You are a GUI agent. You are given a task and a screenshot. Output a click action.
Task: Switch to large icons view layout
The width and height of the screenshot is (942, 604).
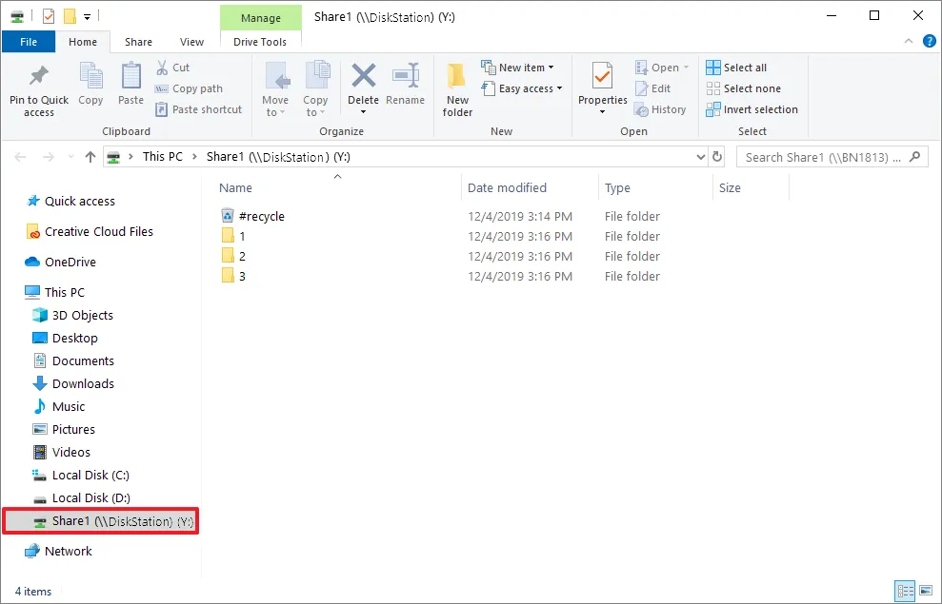click(926, 591)
